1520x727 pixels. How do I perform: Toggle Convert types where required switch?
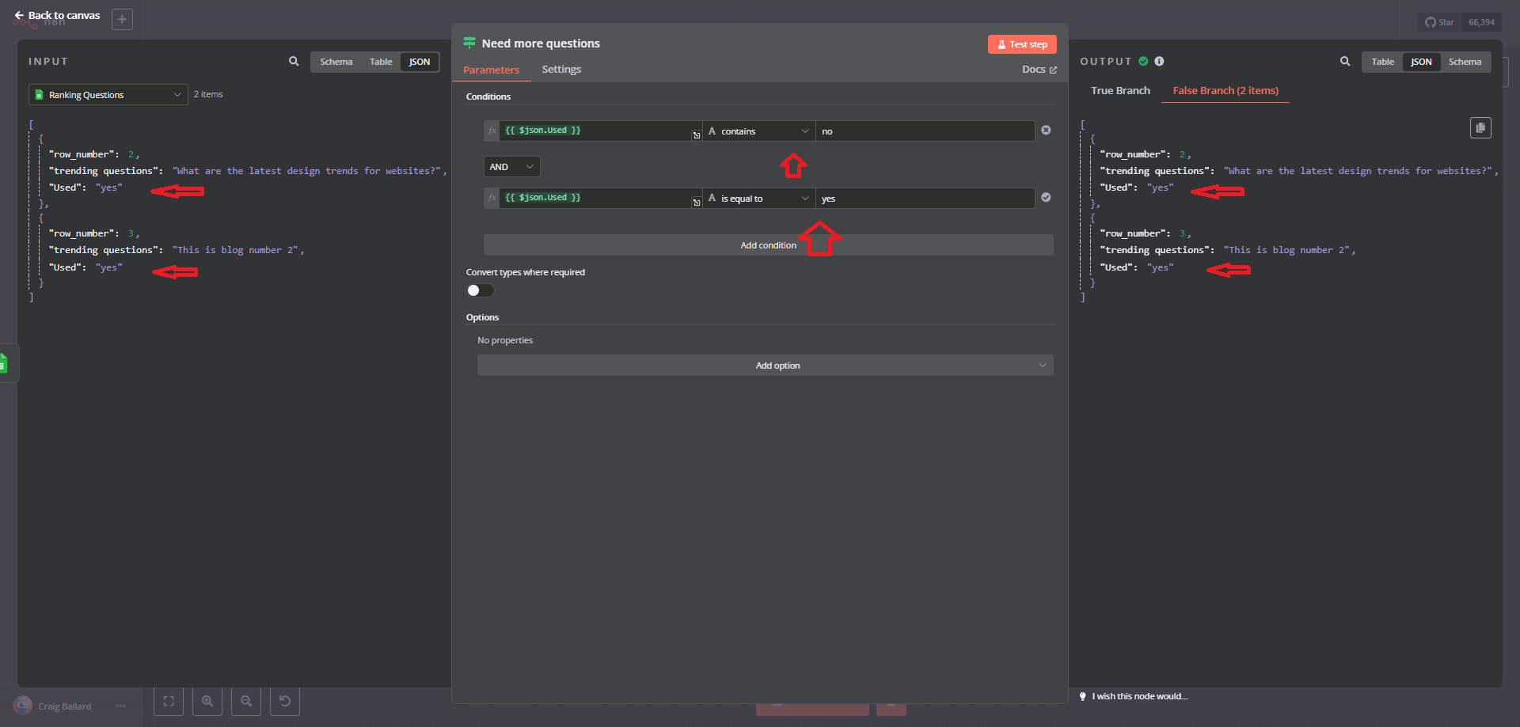point(480,290)
